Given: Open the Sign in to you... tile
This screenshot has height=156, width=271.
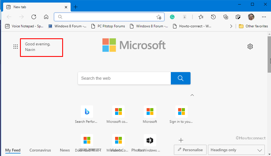Looking at the screenshot, I should click(x=181, y=114).
